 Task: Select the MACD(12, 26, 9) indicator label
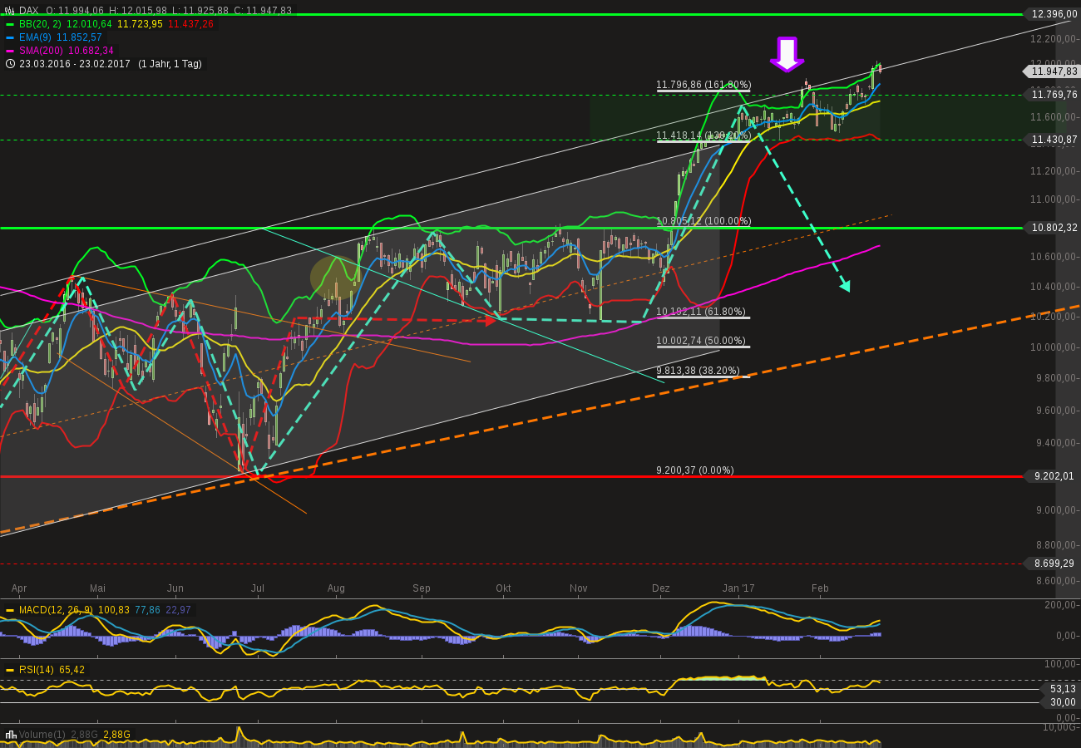(x=57, y=610)
